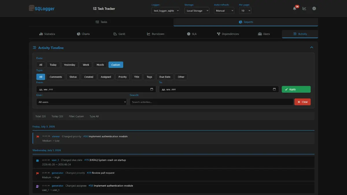Set date filter to Month

[100, 65]
